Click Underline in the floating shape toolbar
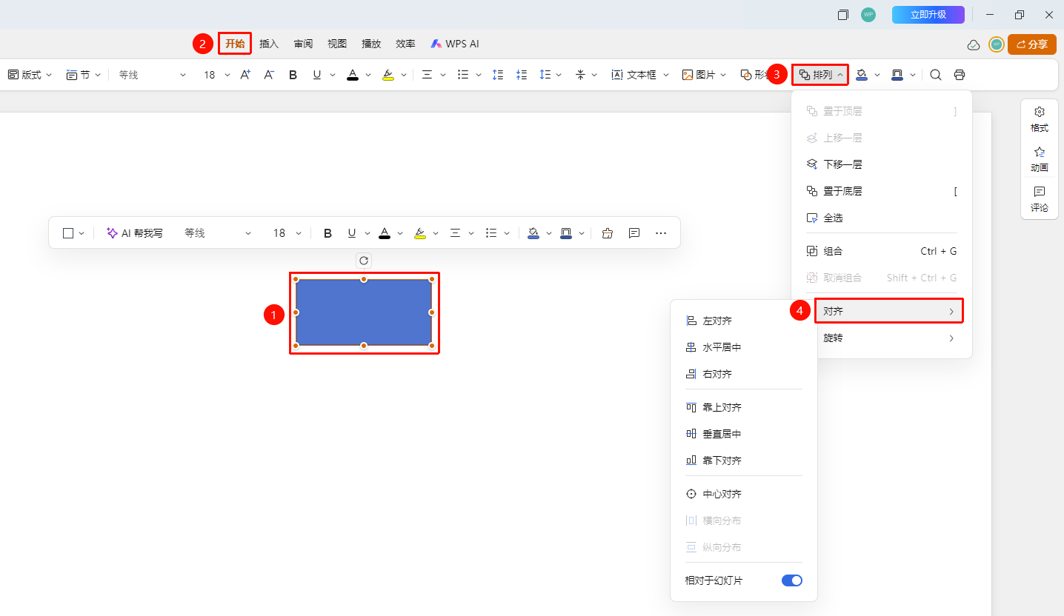This screenshot has height=616, width=1064. pos(352,233)
